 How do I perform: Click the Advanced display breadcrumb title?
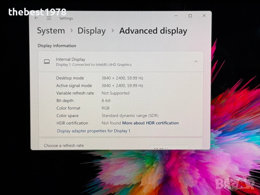coord(153,31)
